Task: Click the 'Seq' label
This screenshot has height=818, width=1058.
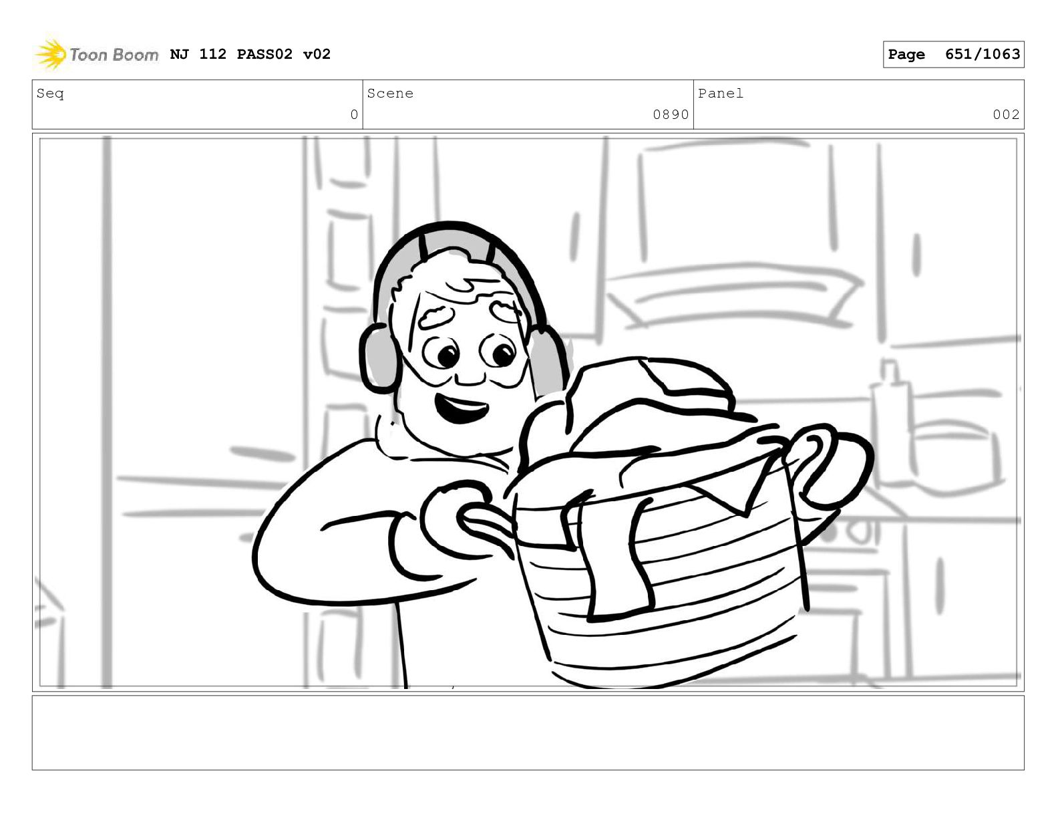Action: [50, 94]
